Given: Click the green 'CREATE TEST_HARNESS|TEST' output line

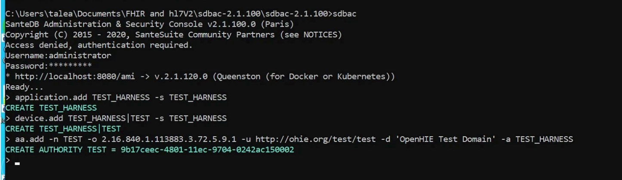Looking at the screenshot, I should 63,129.
